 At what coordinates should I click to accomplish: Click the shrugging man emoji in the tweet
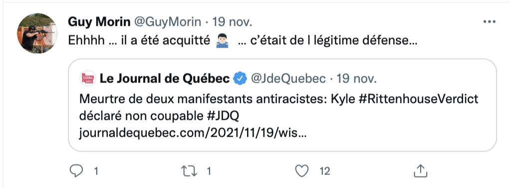click(223, 40)
